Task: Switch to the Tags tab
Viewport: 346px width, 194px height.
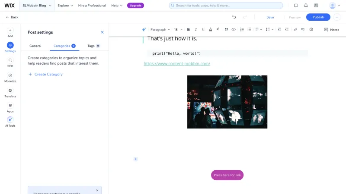Action: tap(93, 46)
